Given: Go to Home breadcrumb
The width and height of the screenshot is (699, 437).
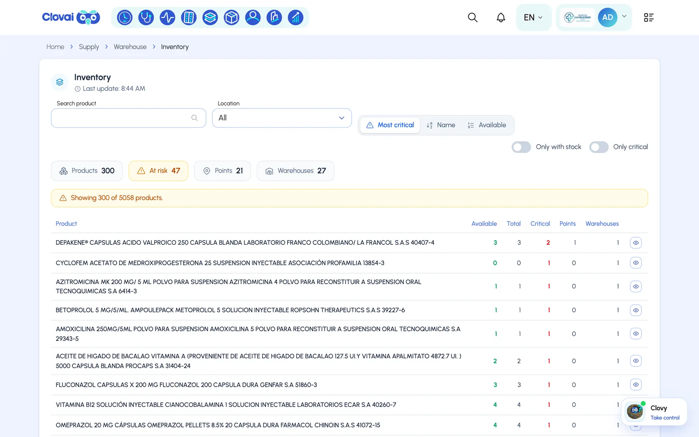Looking at the screenshot, I should point(55,47).
